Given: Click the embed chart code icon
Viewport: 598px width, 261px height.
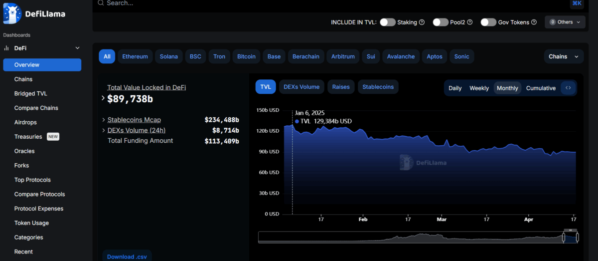Looking at the screenshot, I should pyautogui.click(x=568, y=88).
